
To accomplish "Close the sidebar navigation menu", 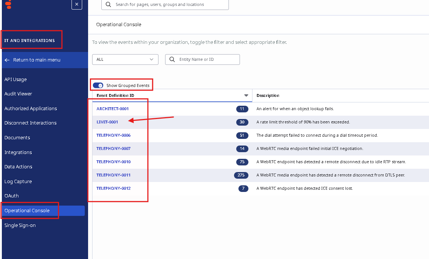I will coord(77,4).
